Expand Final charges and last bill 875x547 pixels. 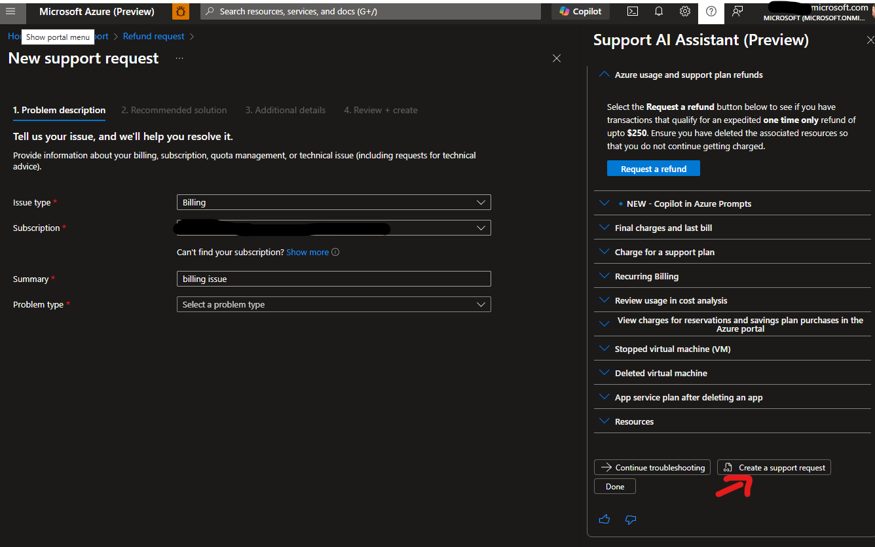(x=732, y=228)
